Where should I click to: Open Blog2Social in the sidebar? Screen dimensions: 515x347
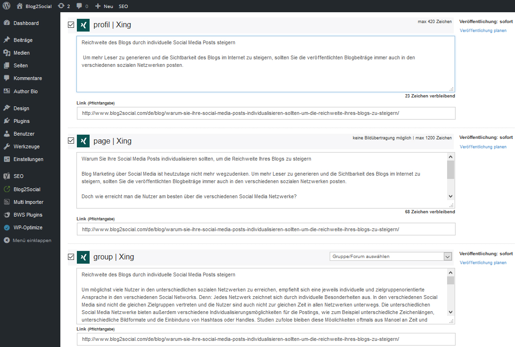tap(27, 189)
